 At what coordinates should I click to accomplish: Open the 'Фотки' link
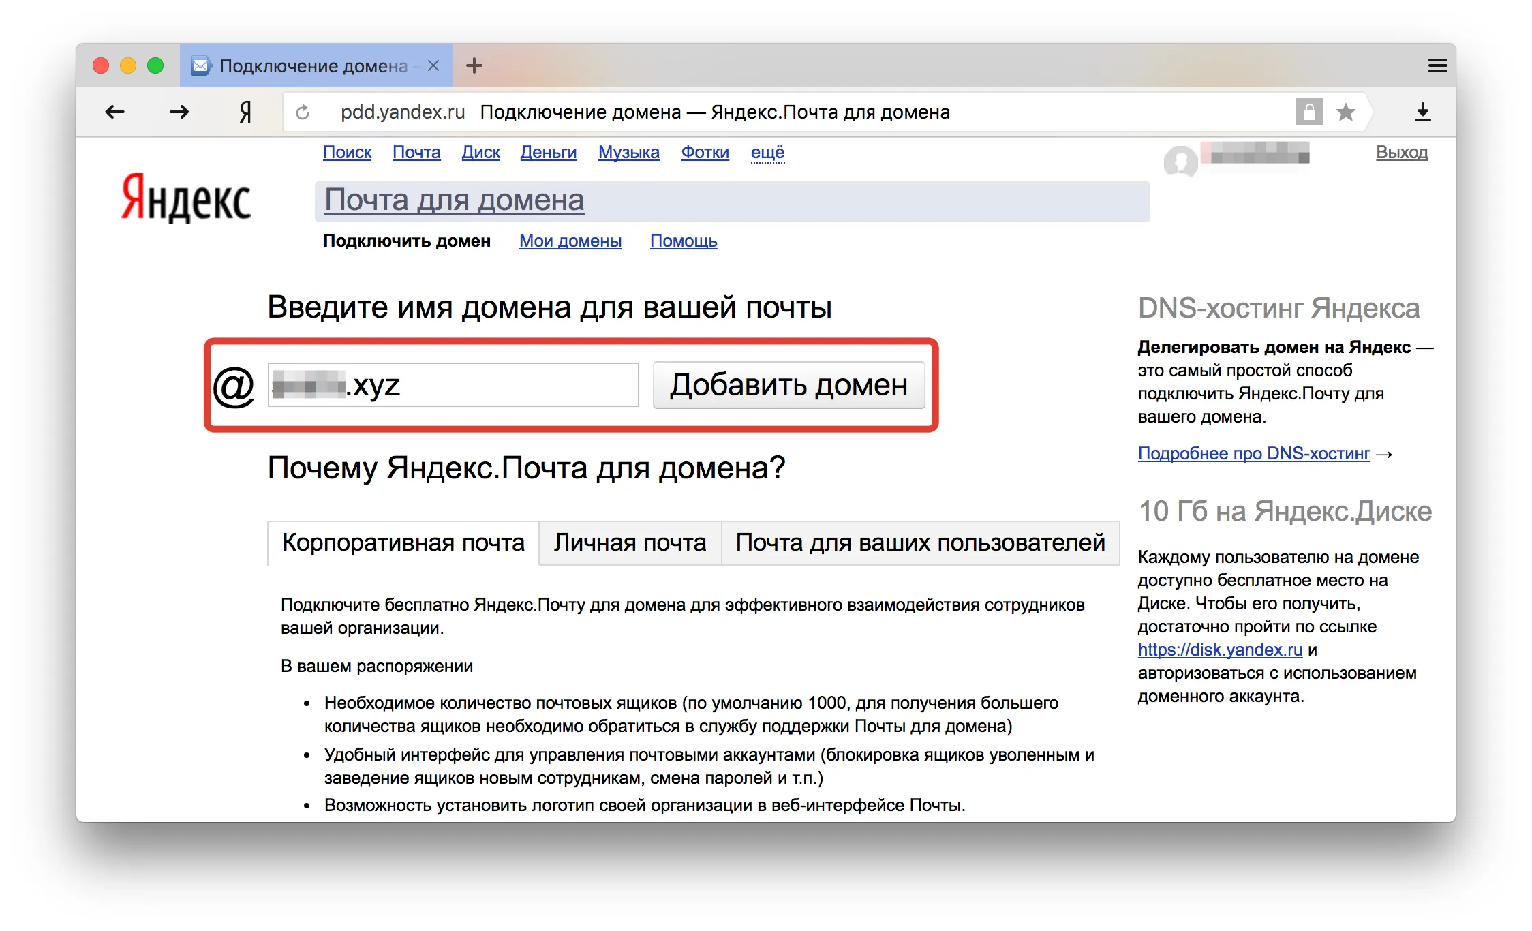pyautogui.click(x=705, y=152)
